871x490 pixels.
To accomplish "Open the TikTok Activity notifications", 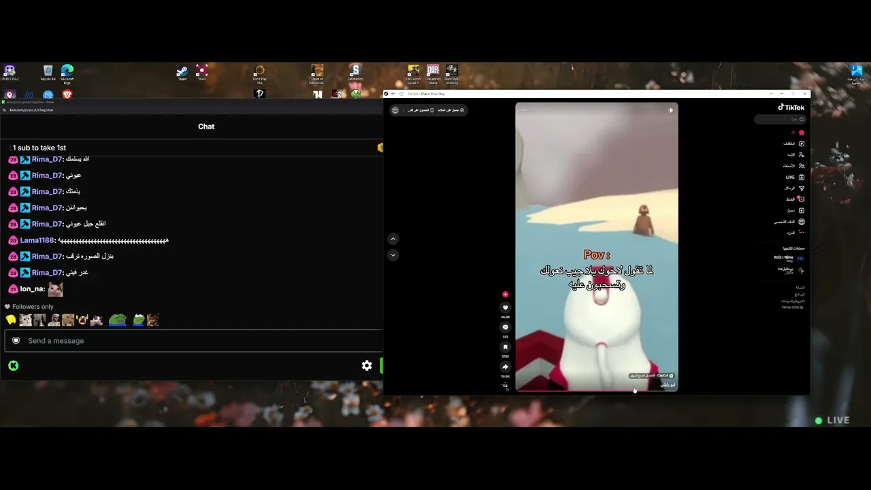I will pyautogui.click(x=795, y=199).
